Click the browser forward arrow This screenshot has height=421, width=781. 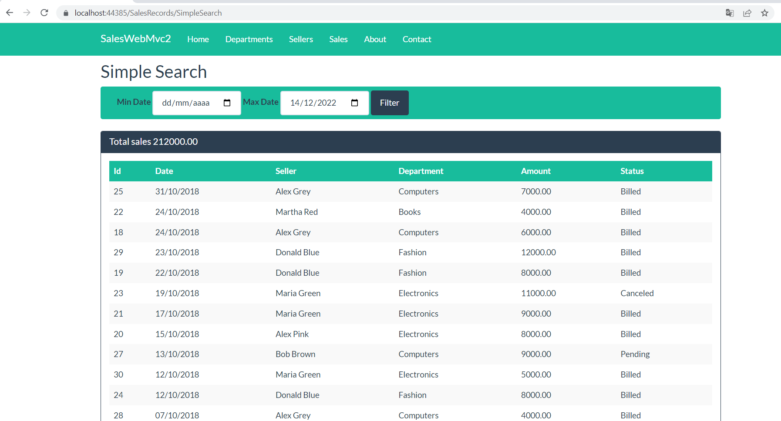tap(27, 13)
